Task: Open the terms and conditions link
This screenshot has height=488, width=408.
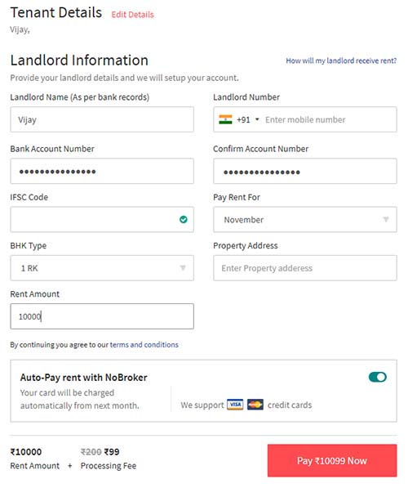Action: 144,344
